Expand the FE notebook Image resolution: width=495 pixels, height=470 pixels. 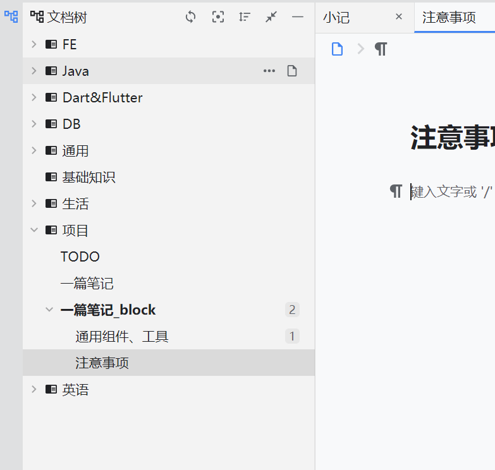pos(34,44)
